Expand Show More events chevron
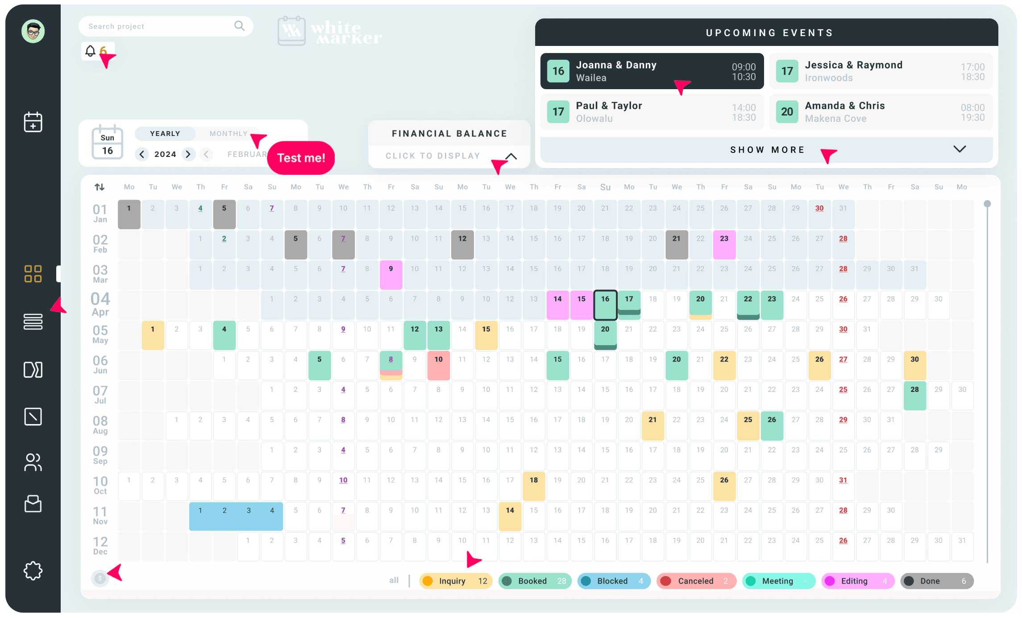1022x618 pixels. pos(960,149)
